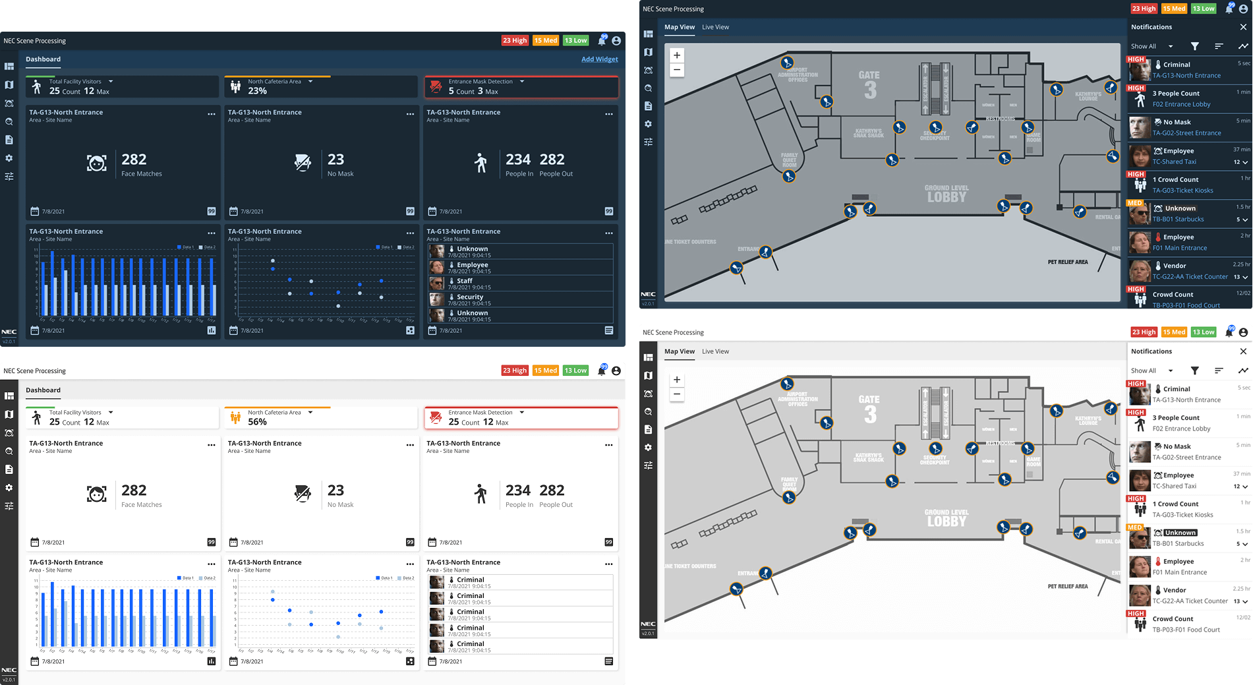Viewport: 1253px width, 685px height.
Task: Click Add Widget link in dark dashboard
Action: 600,59
